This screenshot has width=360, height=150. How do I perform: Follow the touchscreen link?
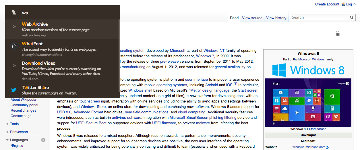coord(90,101)
